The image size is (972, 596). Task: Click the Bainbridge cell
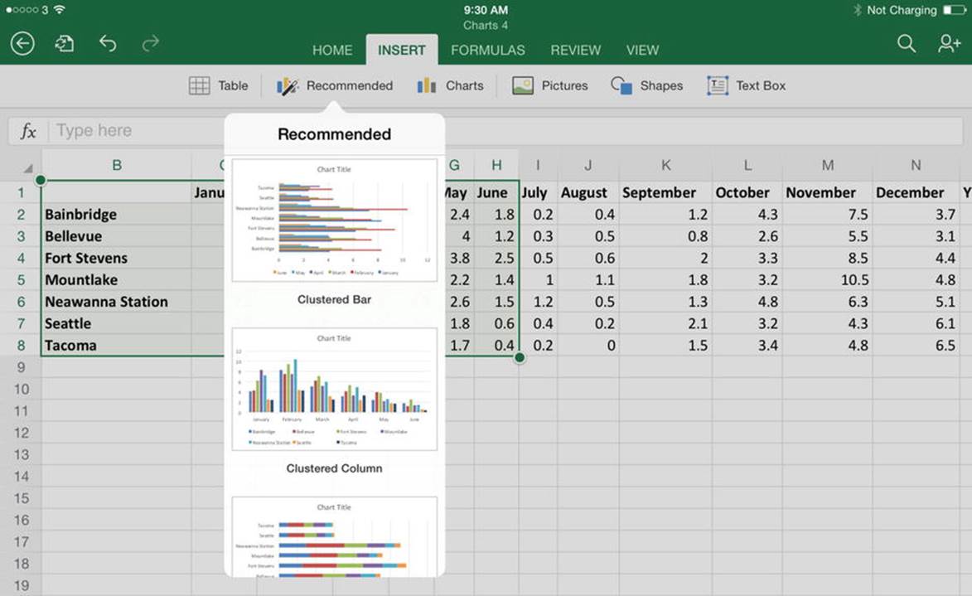tap(117, 215)
